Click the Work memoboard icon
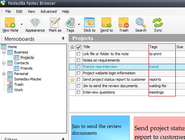 pos(10,90)
